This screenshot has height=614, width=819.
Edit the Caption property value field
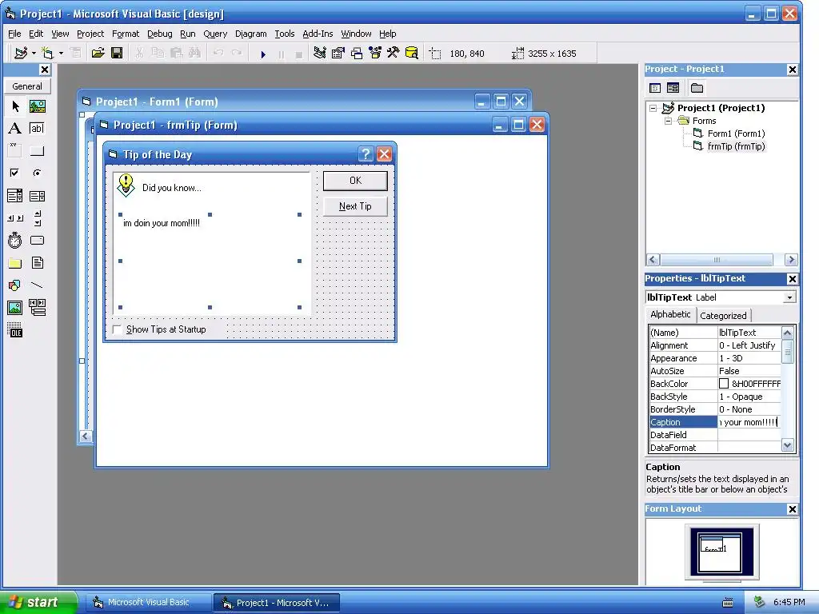pyautogui.click(x=749, y=422)
